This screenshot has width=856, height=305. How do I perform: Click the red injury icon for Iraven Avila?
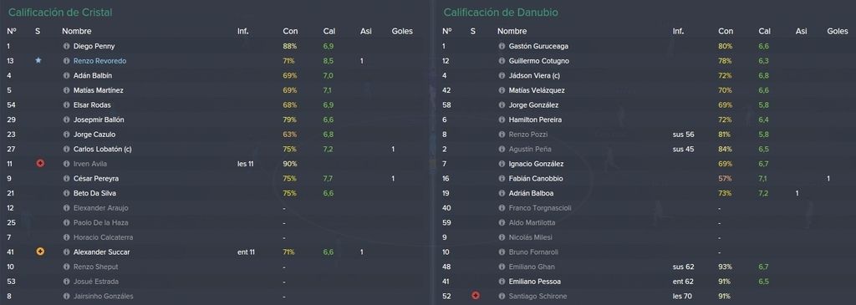(x=40, y=164)
